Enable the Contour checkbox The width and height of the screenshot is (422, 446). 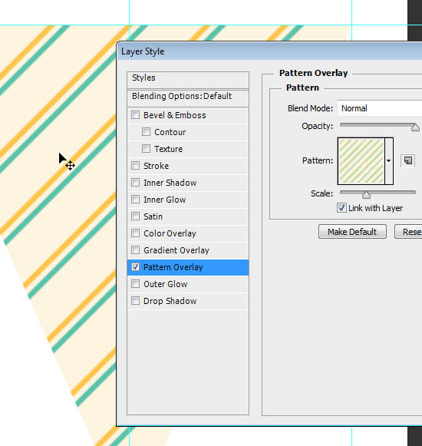(x=146, y=132)
